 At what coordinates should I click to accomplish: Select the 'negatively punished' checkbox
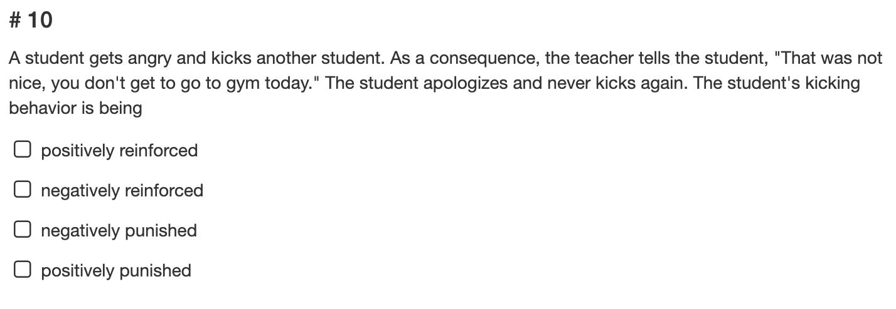pyautogui.click(x=23, y=230)
